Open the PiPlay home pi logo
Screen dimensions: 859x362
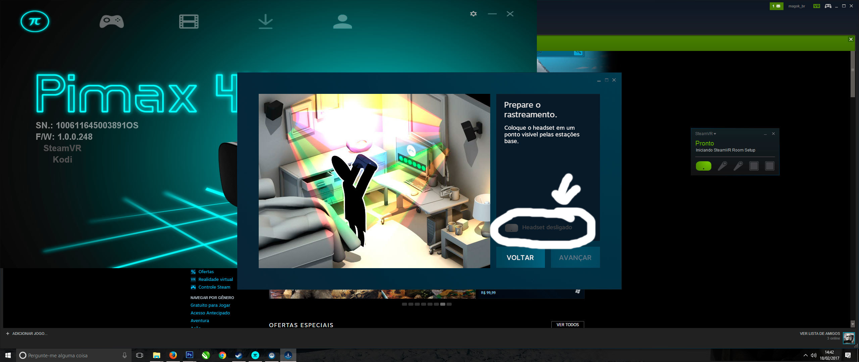[x=35, y=21]
